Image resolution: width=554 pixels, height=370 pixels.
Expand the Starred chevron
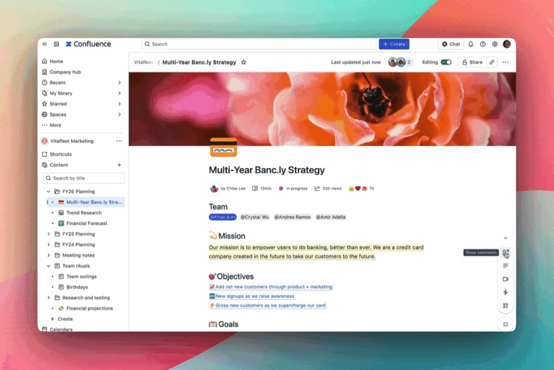pos(119,104)
